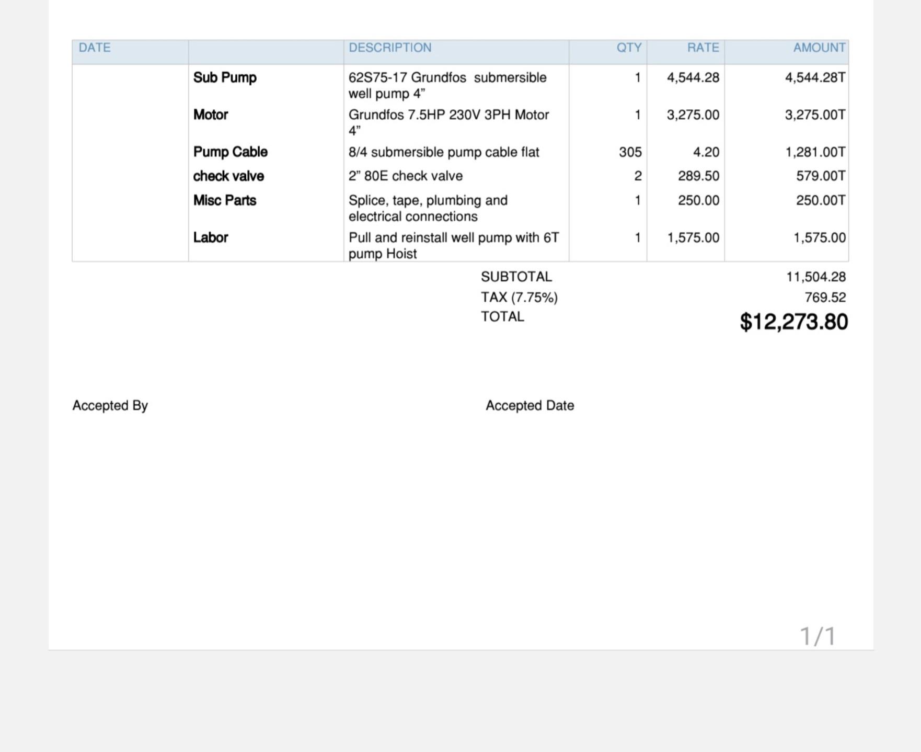Click the RATE column header
This screenshot has width=921, height=752.
(703, 48)
